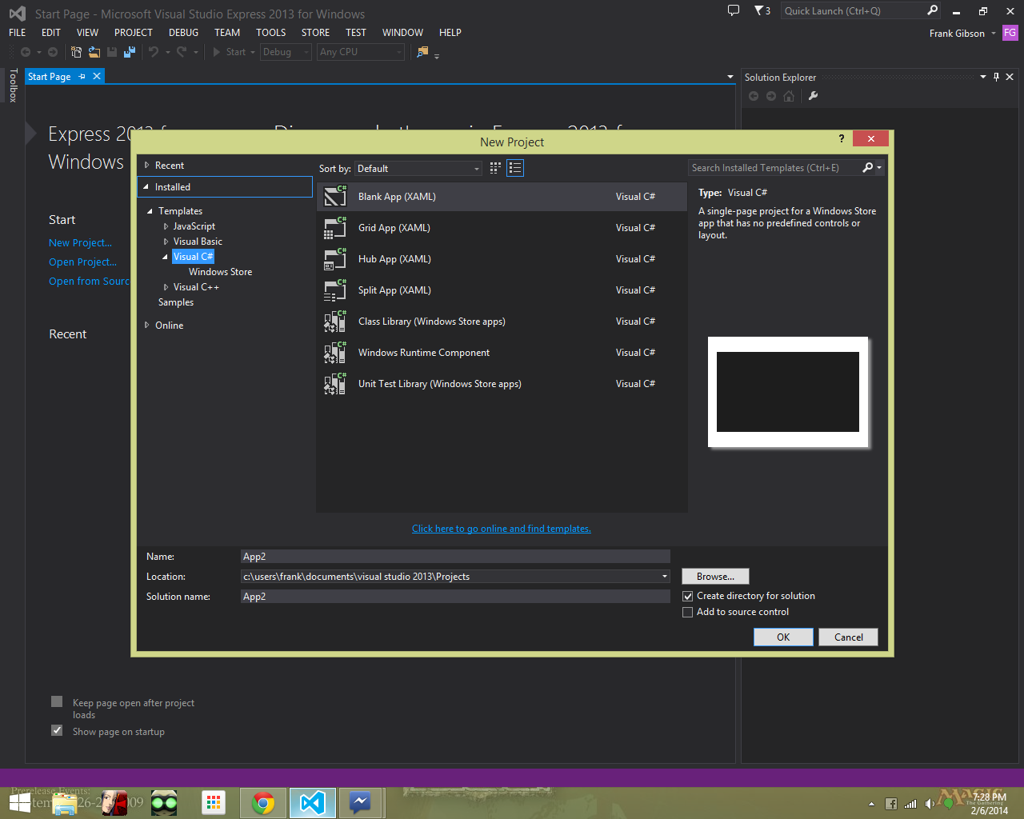Open File Explorer from the taskbar
Image resolution: width=1024 pixels, height=819 pixels.
pyautogui.click(x=64, y=803)
